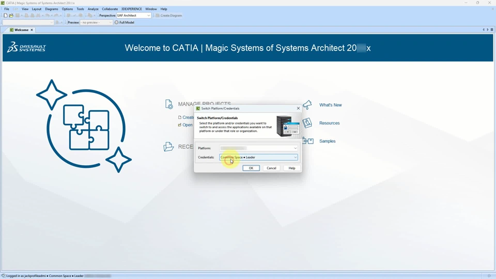Open the What's New link
This screenshot has width=496, height=279.
pyautogui.click(x=330, y=105)
